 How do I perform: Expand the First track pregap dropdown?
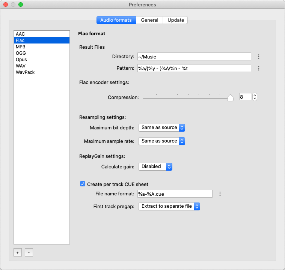coord(169,206)
